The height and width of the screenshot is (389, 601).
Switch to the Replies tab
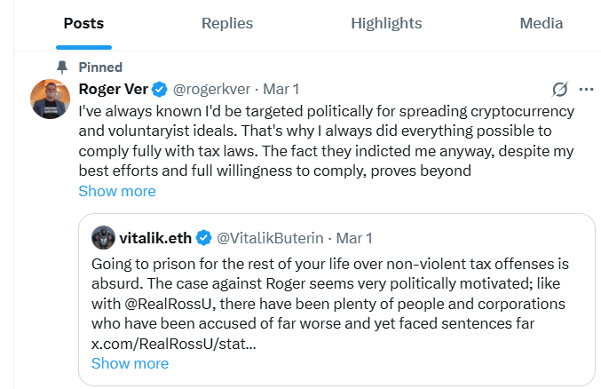pyautogui.click(x=227, y=24)
